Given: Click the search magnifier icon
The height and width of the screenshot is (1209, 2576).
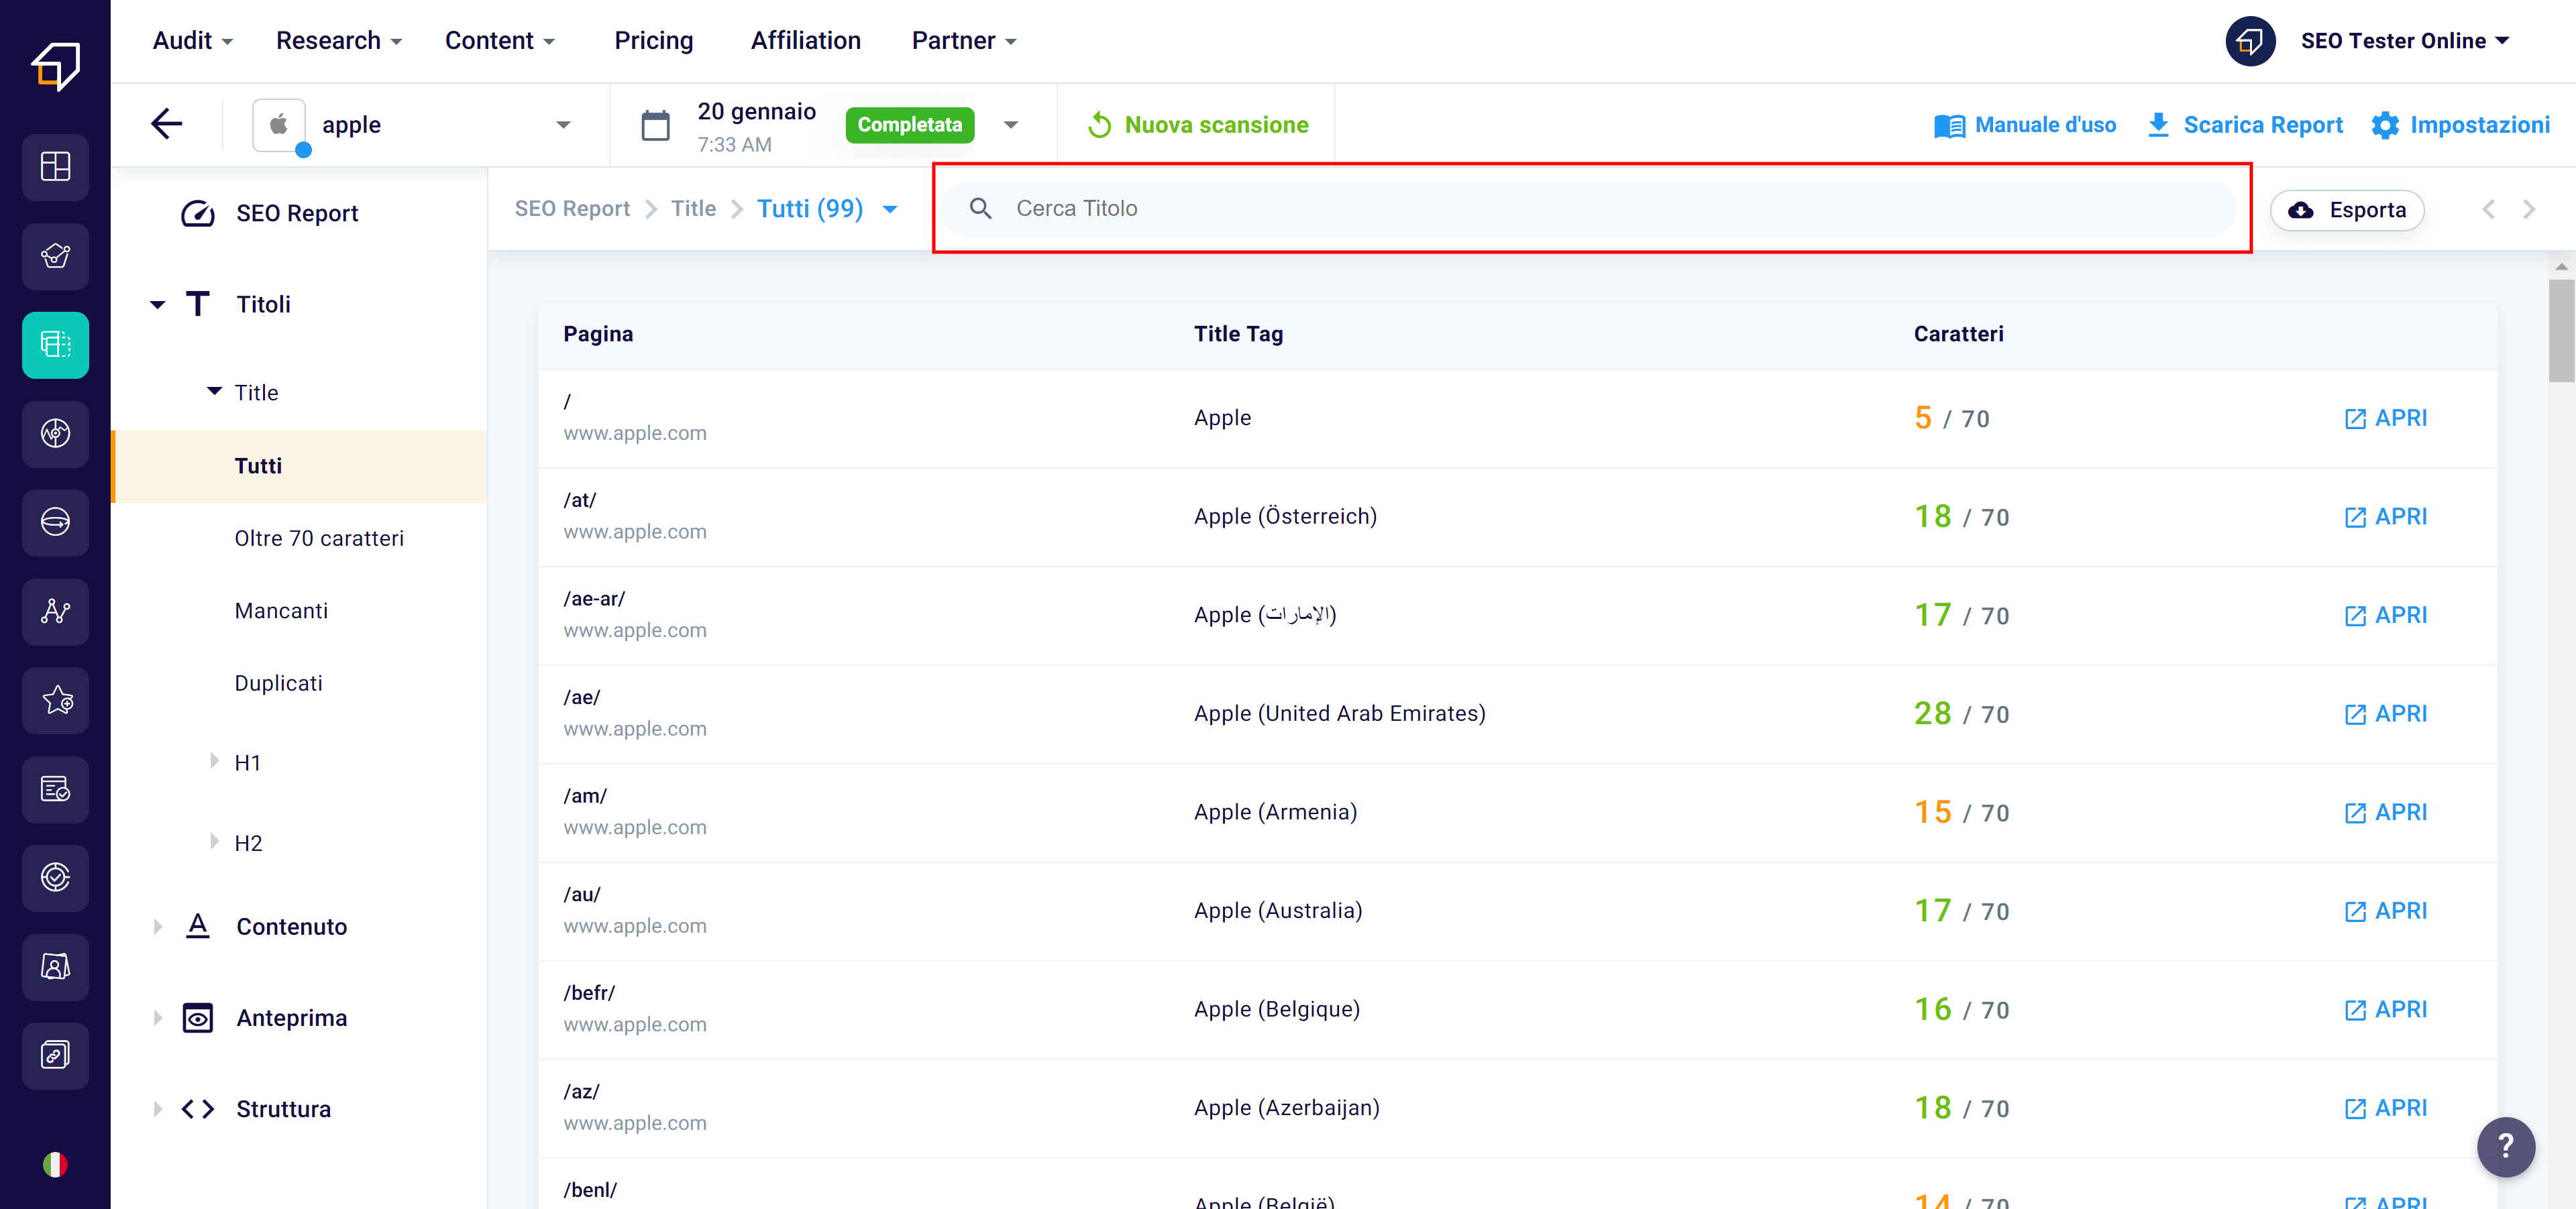Looking at the screenshot, I should (x=980, y=209).
